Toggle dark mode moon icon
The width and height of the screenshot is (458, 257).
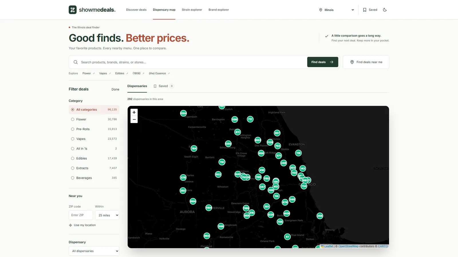(385, 10)
